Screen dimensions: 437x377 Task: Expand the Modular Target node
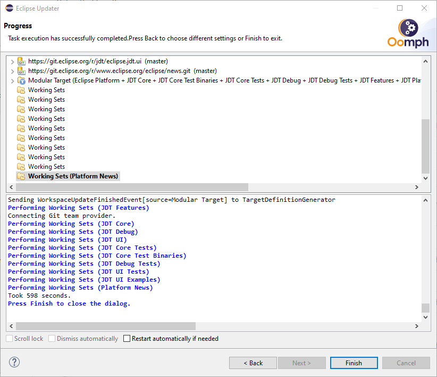12,81
